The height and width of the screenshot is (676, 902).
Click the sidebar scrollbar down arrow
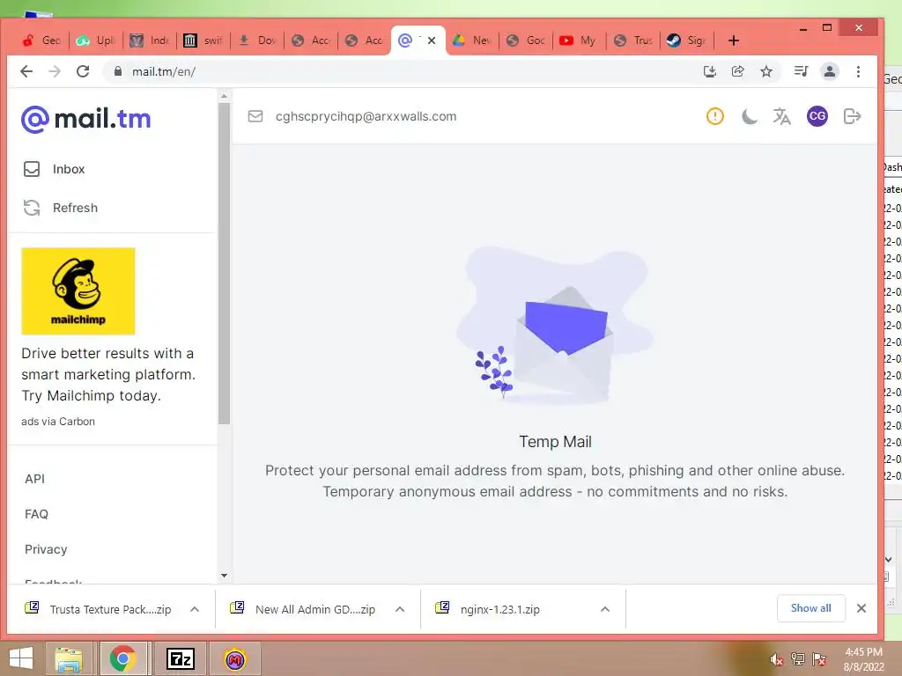click(x=224, y=576)
